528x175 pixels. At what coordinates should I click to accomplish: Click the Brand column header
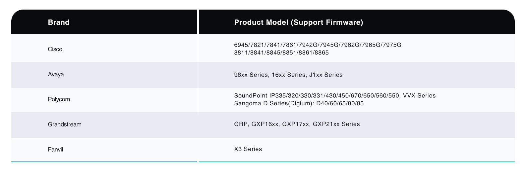point(59,22)
